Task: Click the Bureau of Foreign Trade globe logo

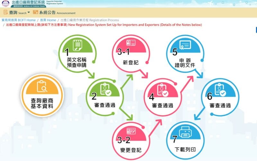Action: (5, 3)
